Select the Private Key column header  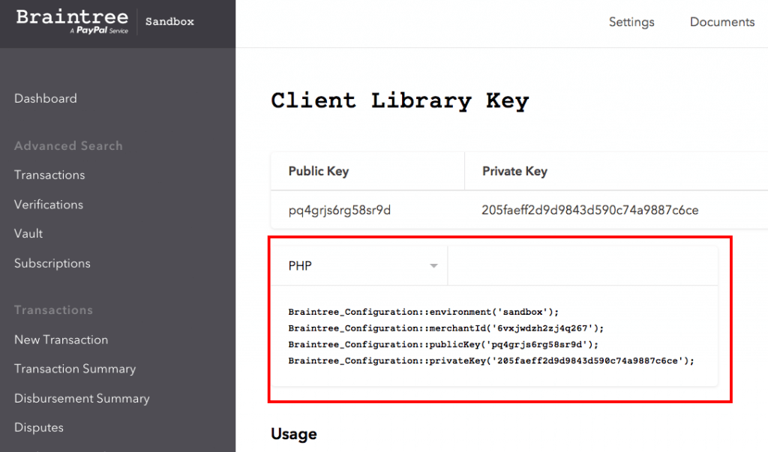point(515,171)
